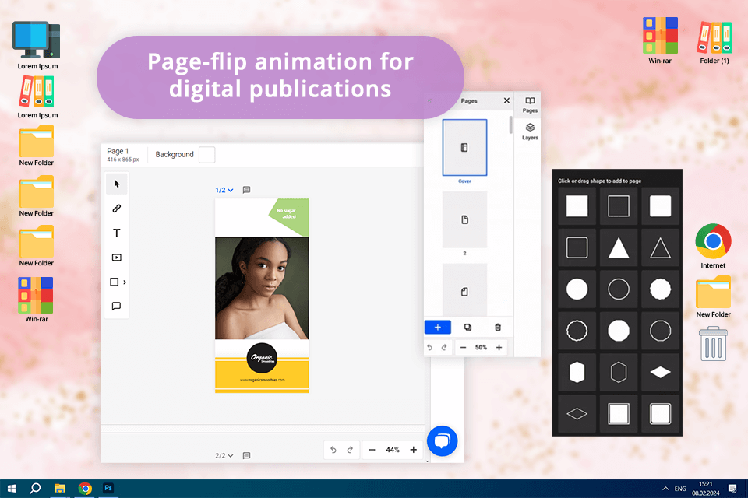Open the blue chat support bubble
Image resolution: width=748 pixels, height=498 pixels.
tap(443, 441)
